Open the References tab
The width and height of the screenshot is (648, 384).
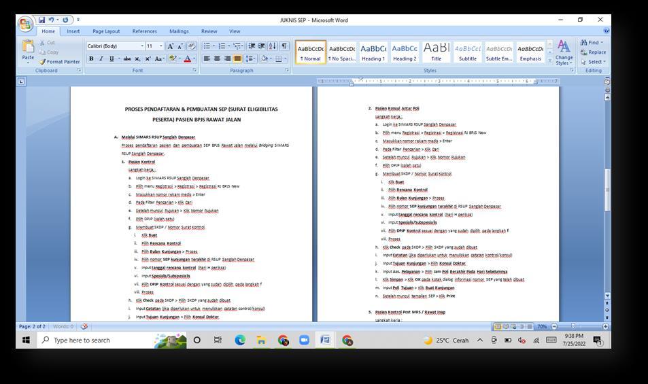click(145, 31)
